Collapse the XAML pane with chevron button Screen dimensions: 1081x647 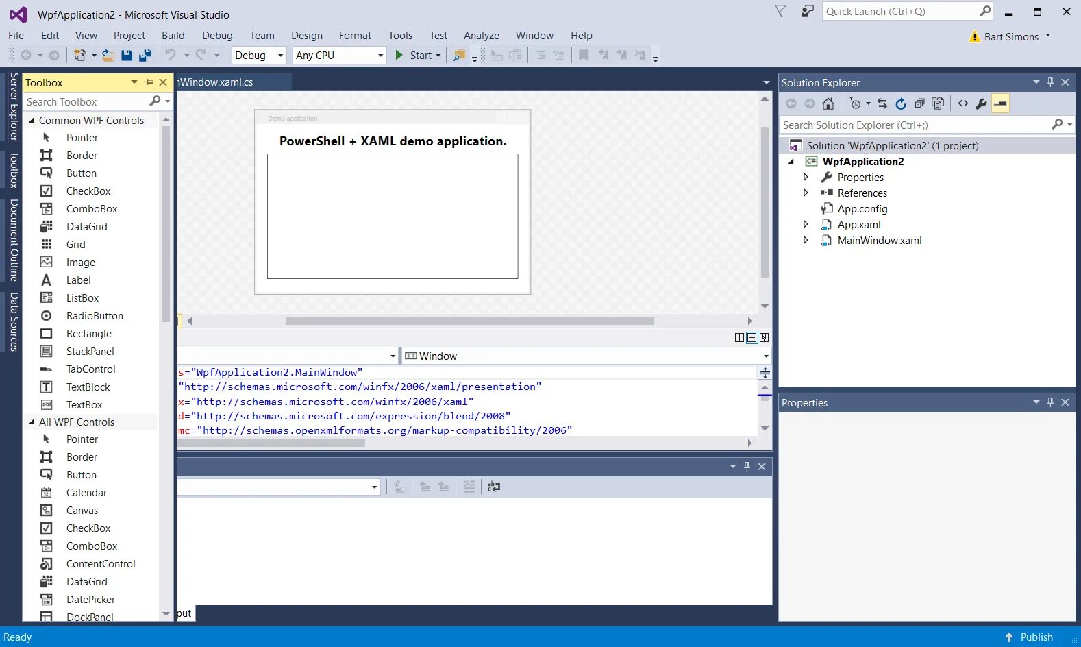click(764, 337)
